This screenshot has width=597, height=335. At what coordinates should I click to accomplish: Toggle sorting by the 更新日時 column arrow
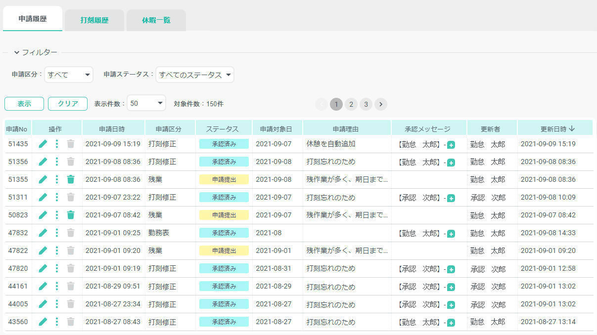[x=573, y=127]
